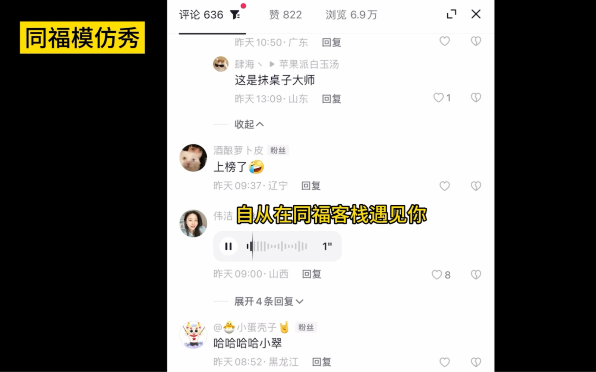Pause the voice comment playback
Viewport: 596px width, 372px height.
tap(228, 246)
